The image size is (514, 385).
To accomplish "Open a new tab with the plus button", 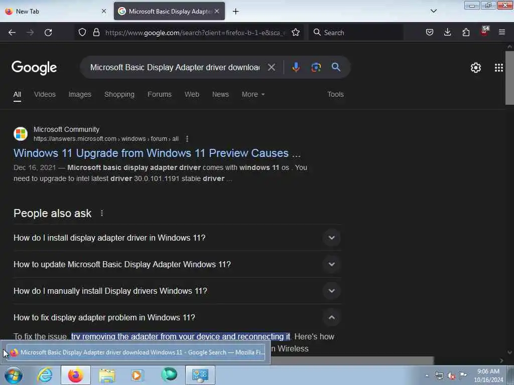I will pos(236,12).
